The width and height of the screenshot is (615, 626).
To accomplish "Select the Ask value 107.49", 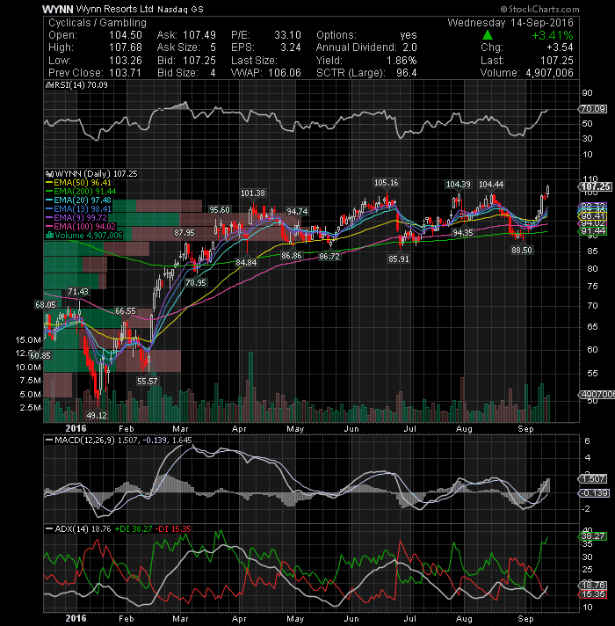I will click(199, 35).
